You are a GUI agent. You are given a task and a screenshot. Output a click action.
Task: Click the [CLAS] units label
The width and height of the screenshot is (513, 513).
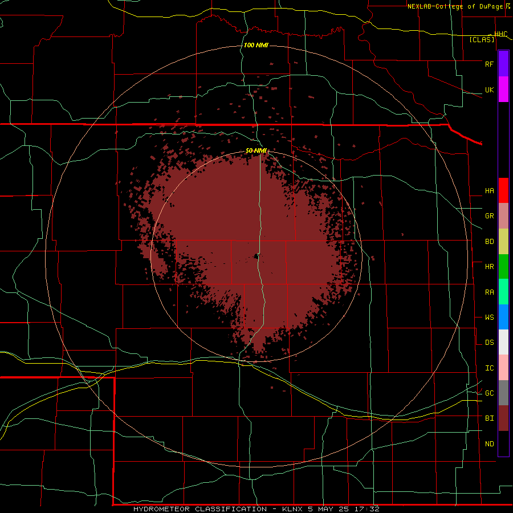482,39
